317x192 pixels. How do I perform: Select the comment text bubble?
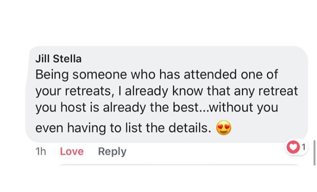[166, 94]
